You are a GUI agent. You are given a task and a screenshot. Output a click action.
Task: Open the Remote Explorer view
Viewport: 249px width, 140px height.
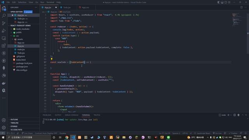coord(4,38)
